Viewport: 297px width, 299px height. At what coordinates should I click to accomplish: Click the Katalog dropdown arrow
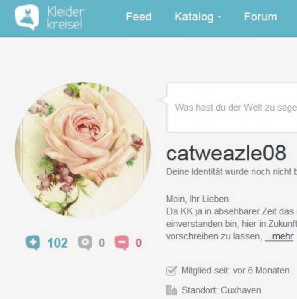pyautogui.click(x=219, y=17)
